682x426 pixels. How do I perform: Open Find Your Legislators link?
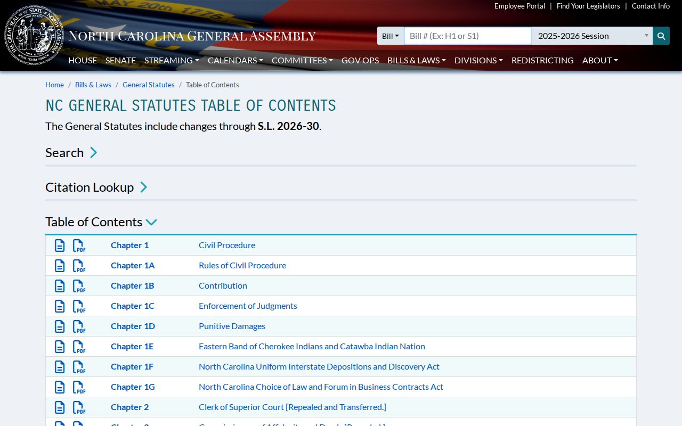(588, 6)
